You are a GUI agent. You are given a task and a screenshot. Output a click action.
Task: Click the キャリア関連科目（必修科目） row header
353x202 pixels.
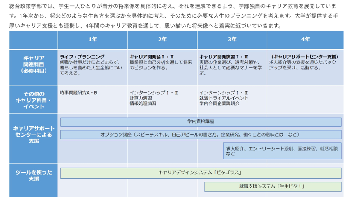(x=34, y=64)
